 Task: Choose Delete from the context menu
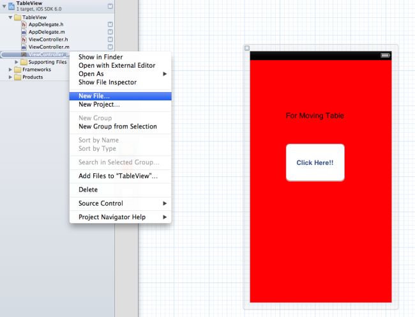(121, 190)
